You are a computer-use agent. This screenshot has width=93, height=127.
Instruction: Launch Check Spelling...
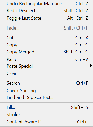(x=46, y=91)
